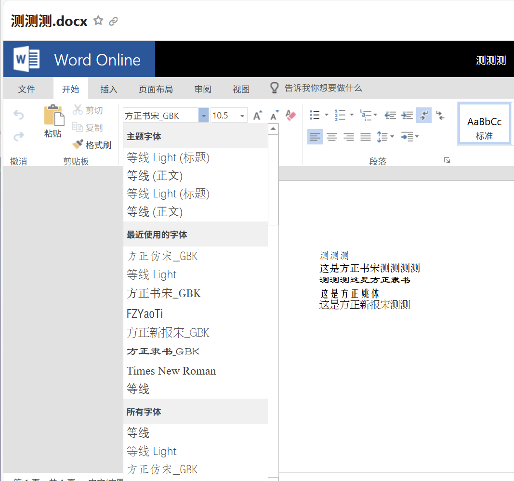Select FZYaoTi in recently used fonts
Image resolution: width=514 pixels, height=481 pixels.
coord(145,314)
